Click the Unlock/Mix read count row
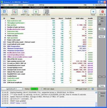Screen dimensions: 107x108 point(49,72)
